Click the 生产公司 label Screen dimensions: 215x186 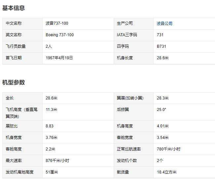(125, 23)
